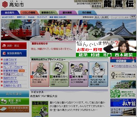Click the 検索 search button
Viewport: 137px width, 117px height.
point(133,17)
